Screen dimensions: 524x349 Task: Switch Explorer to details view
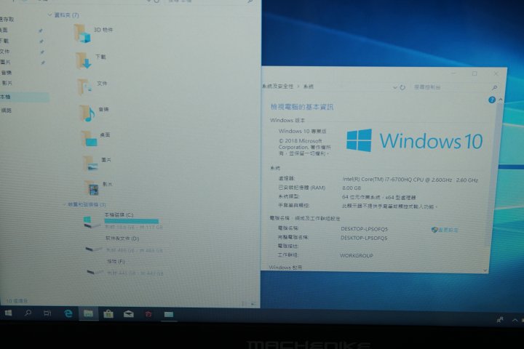(245, 304)
